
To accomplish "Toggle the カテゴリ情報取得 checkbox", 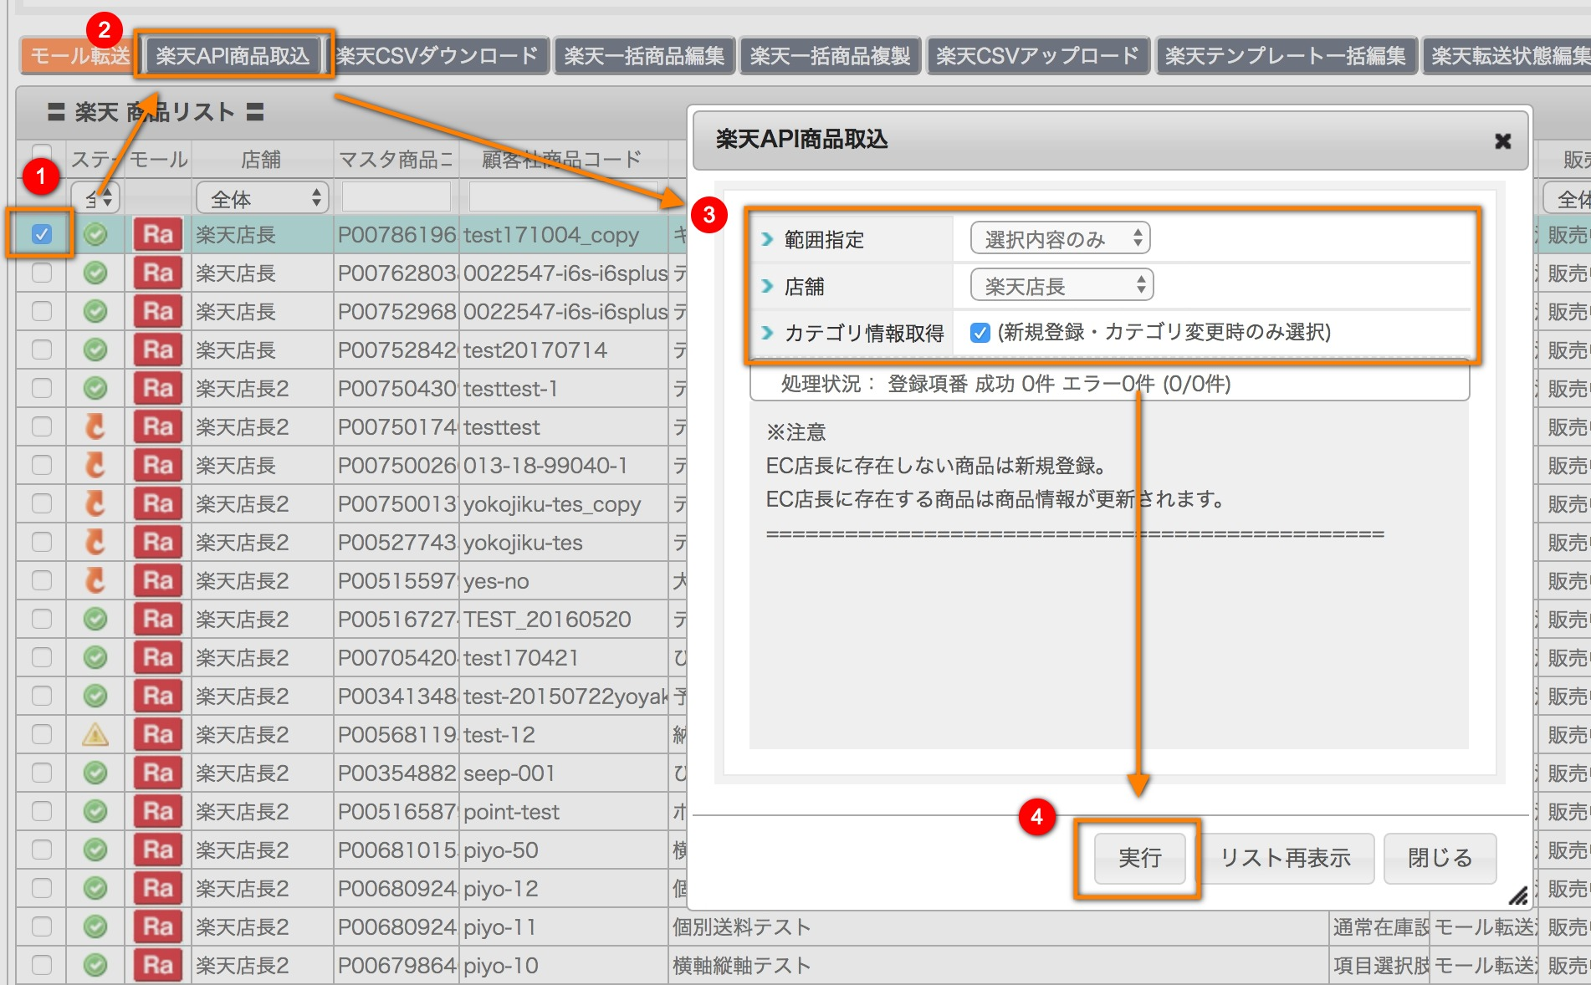I will (x=980, y=333).
